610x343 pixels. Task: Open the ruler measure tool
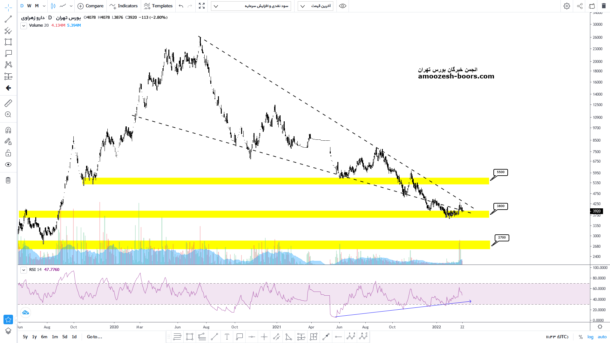(x=8, y=103)
